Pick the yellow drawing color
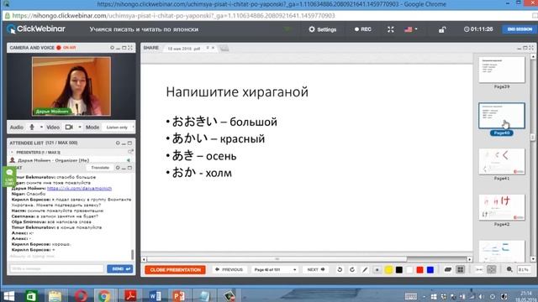Image resolution: width=538 pixels, height=302 pixels. pyautogui.click(x=388, y=270)
